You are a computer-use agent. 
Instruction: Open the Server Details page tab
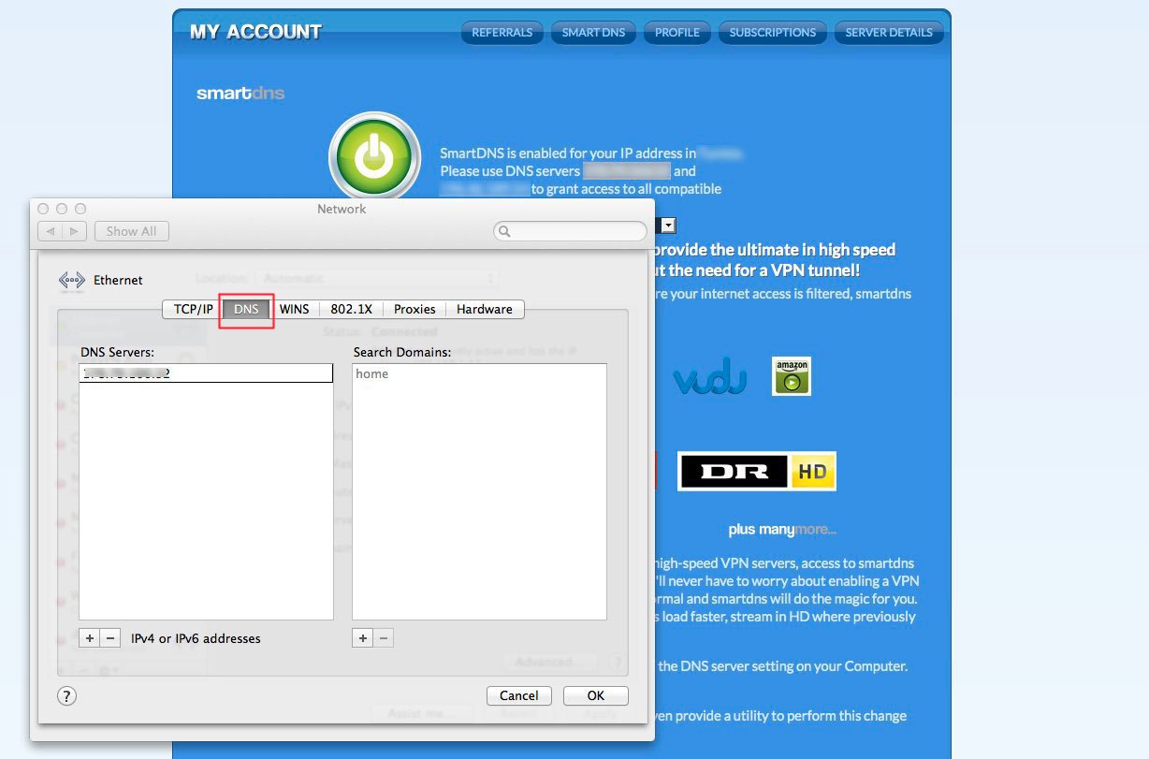pos(889,33)
